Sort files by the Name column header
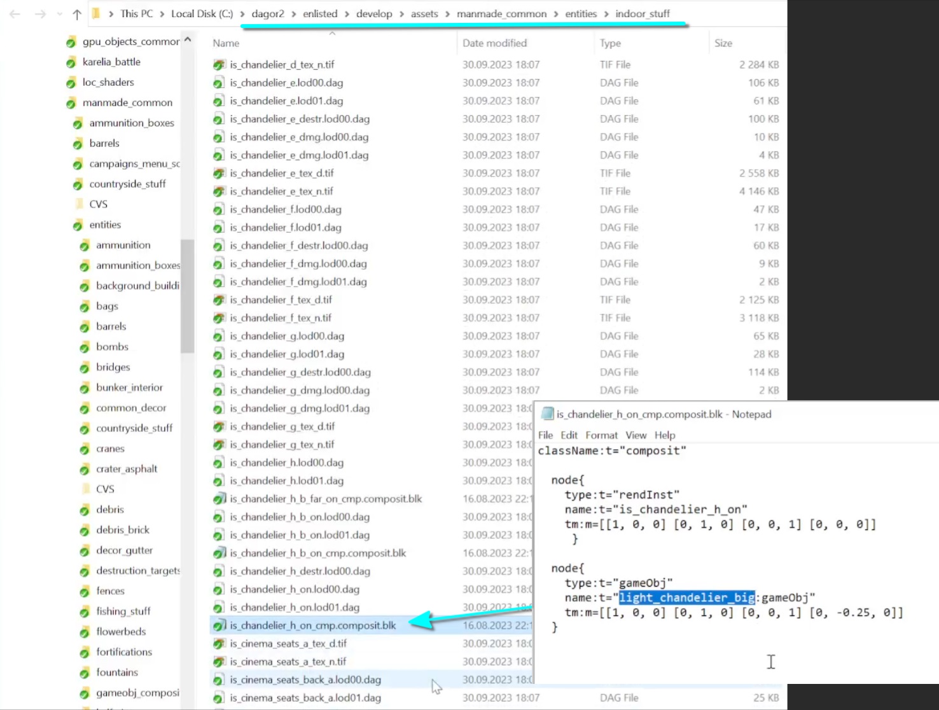 click(x=226, y=43)
